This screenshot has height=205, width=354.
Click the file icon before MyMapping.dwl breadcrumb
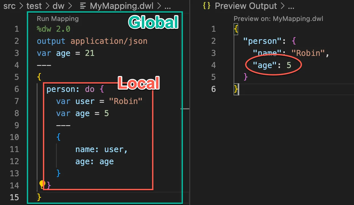click(x=83, y=6)
